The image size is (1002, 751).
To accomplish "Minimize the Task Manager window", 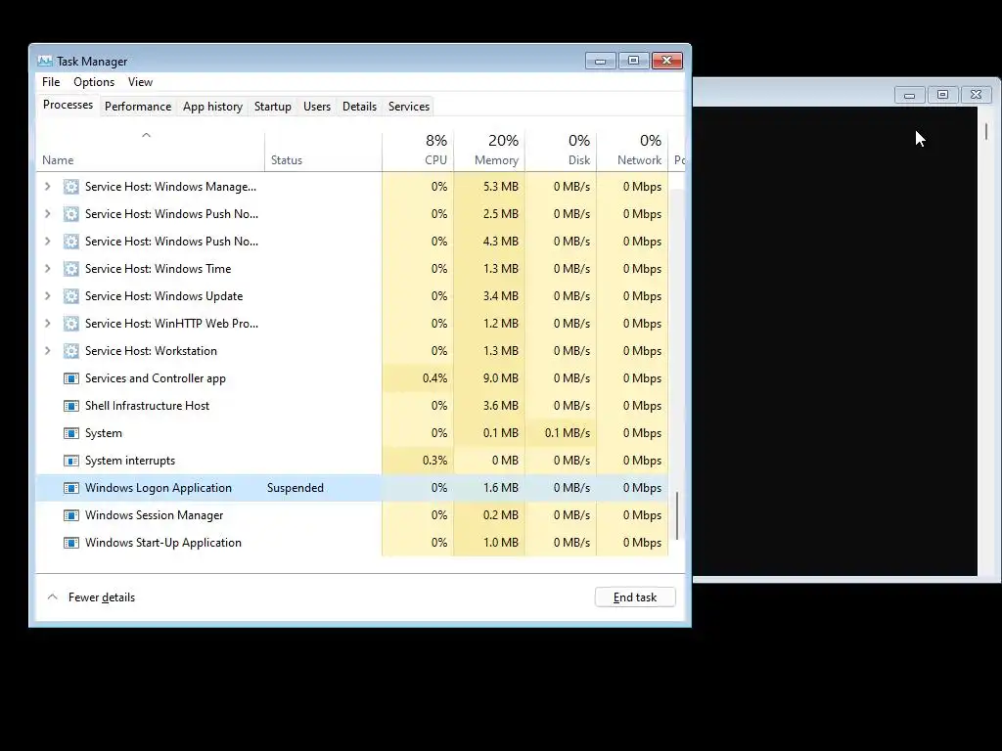I will [x=600, y=61].
